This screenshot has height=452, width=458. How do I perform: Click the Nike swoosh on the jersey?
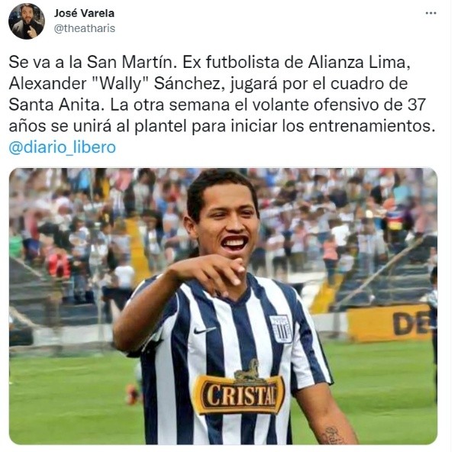(205, 331)
